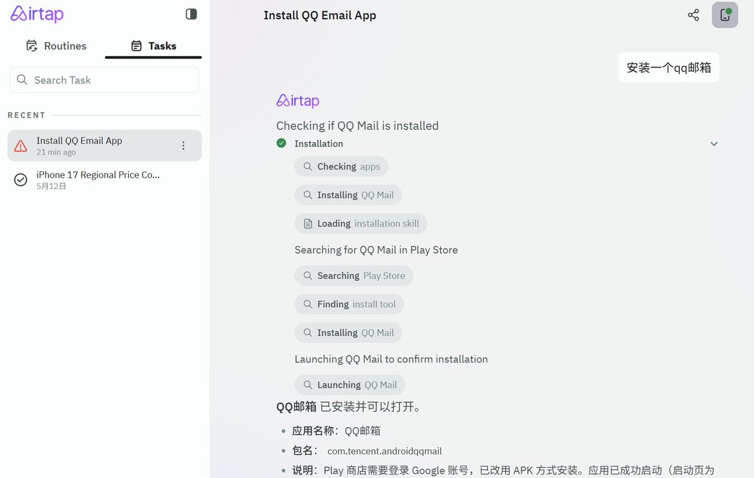Screen dimensions: 754x478
Task: Click the Installation section label
Action: pos(319,144)
